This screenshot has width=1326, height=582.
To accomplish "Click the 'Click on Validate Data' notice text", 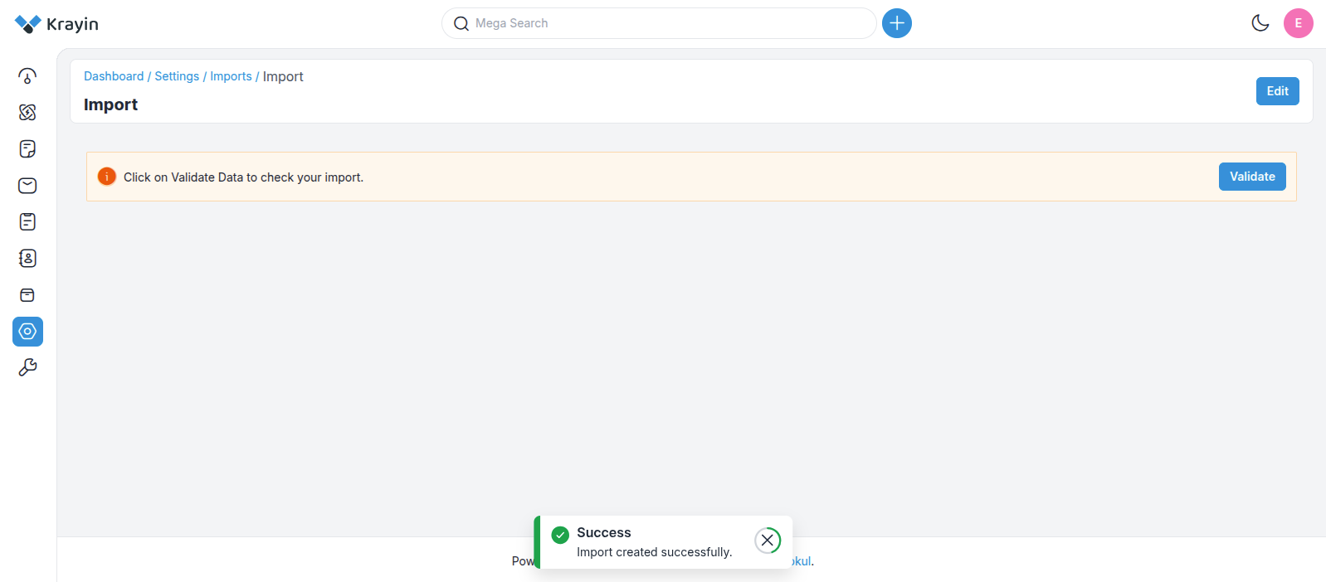I will pyautogui.click(x=243, y=177).
